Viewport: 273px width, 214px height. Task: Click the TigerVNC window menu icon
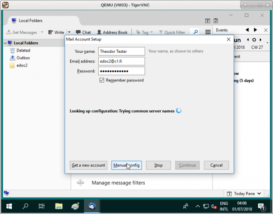coord(5,5)
